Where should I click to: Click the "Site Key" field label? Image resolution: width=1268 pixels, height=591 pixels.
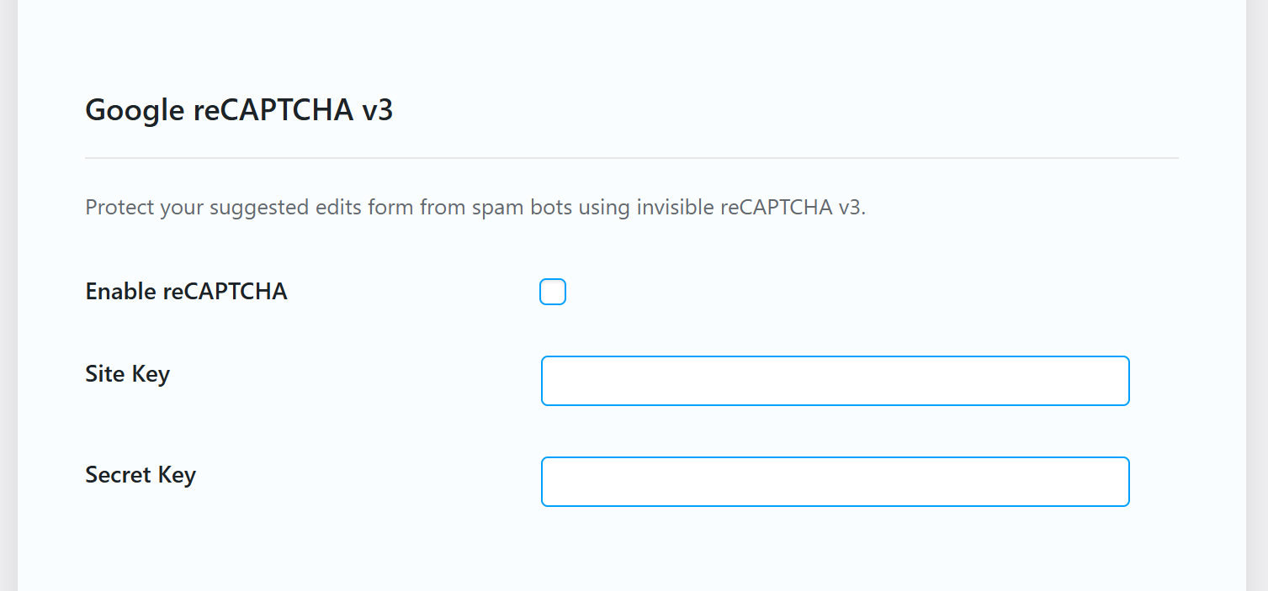point(127,374)
